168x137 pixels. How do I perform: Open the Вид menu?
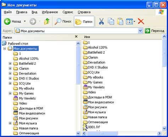pos(34,12)
